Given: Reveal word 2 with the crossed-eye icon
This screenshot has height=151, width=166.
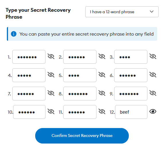Looking at the screenshot, I should (x=102, y=56).
